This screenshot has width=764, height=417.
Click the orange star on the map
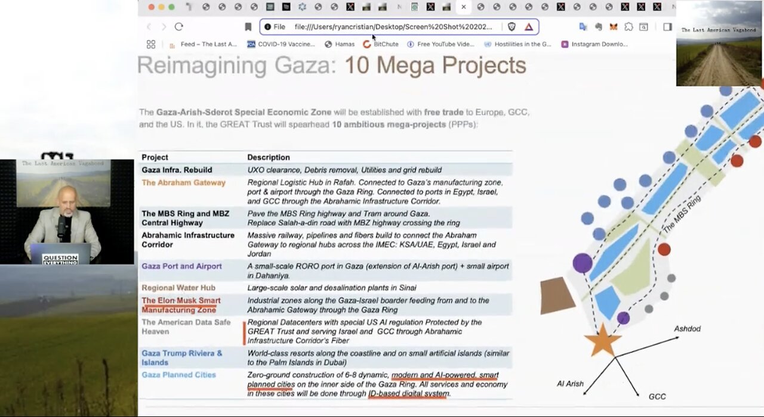[602, 340]
